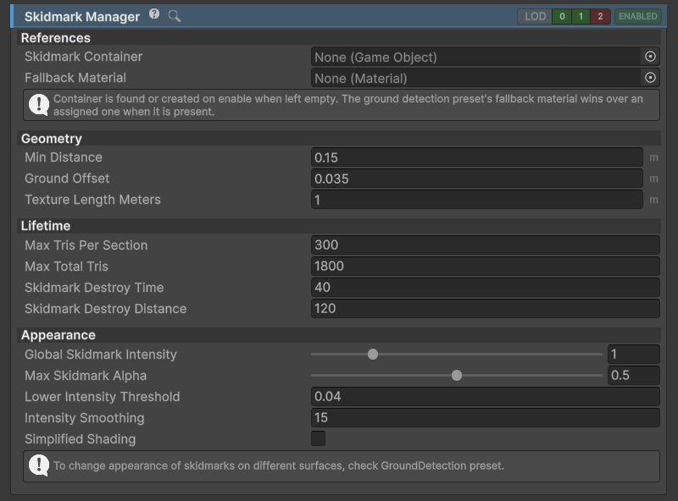Edit the Min Distance value field
Image resolution: width=678 pixels, height=501 pixels.
click(477, 157)
